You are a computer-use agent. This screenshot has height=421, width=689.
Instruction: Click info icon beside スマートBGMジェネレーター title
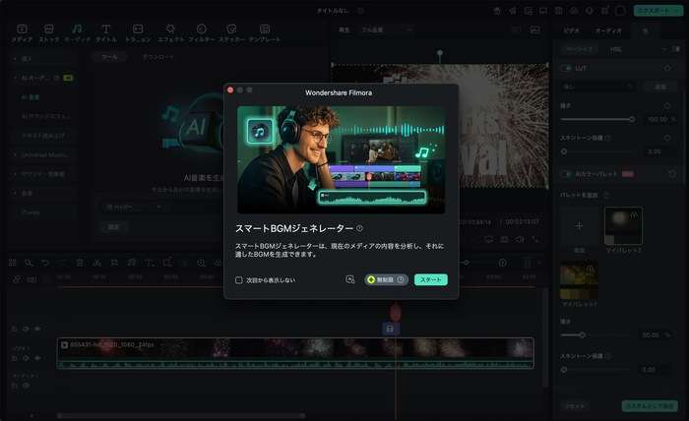pyautogui.click(x=360, y=228)
